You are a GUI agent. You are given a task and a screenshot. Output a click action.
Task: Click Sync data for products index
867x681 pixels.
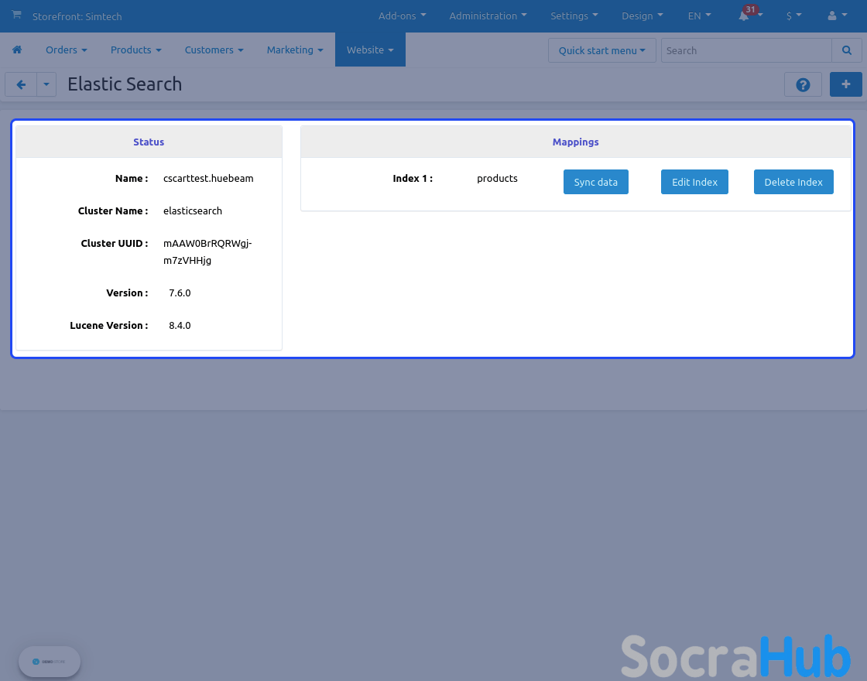click(595, 182)
